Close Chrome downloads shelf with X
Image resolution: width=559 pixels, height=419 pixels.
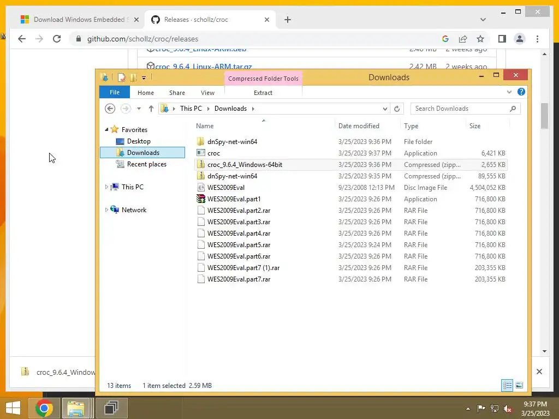tap(539, 372)
